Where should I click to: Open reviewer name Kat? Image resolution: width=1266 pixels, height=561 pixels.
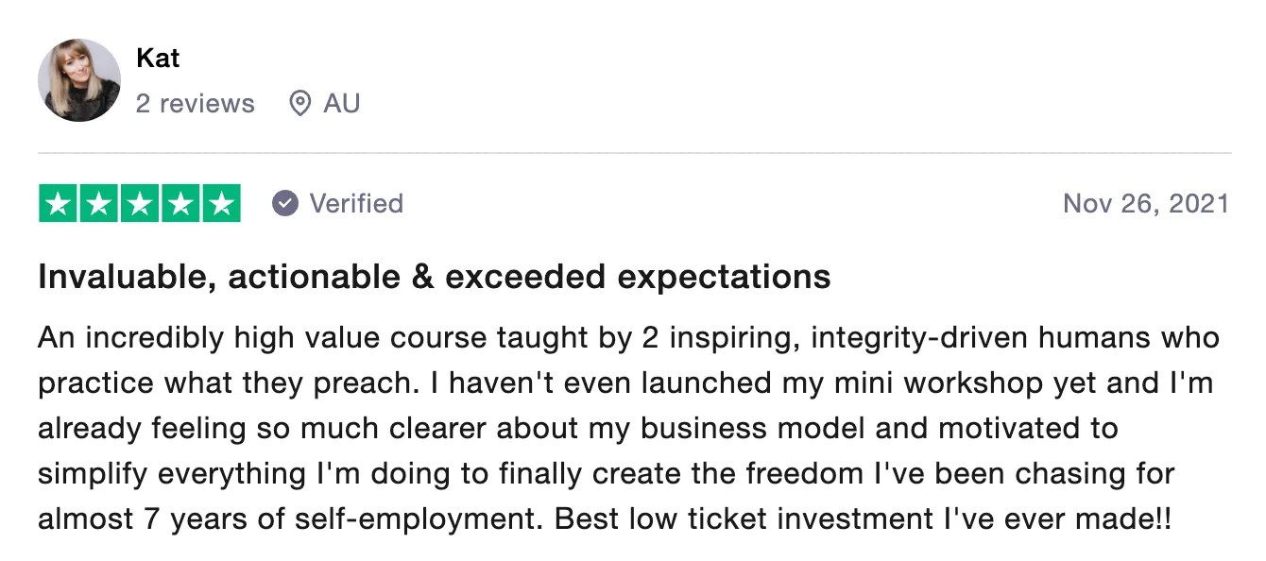[158, 59]
